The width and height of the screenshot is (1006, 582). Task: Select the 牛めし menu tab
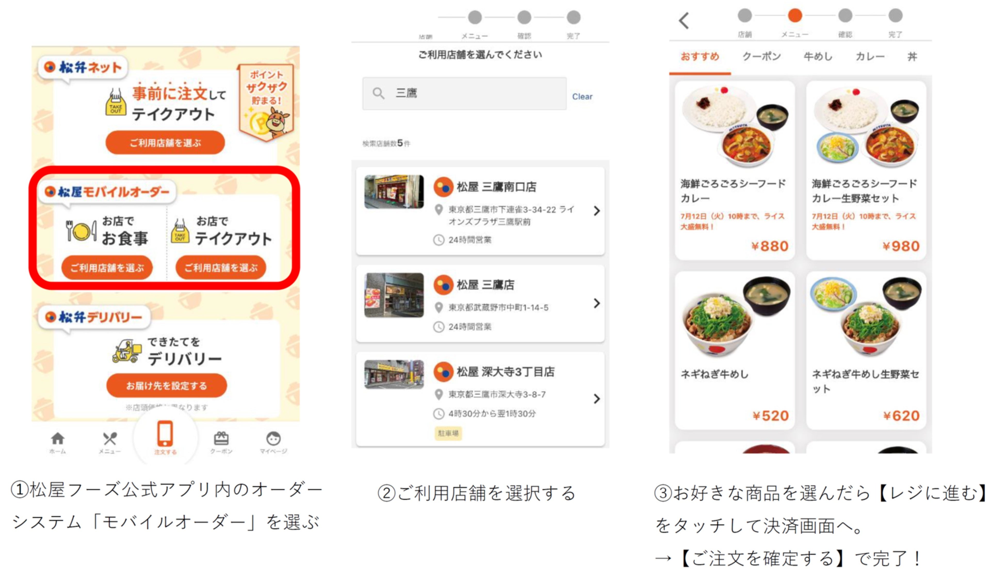point(818,57)
